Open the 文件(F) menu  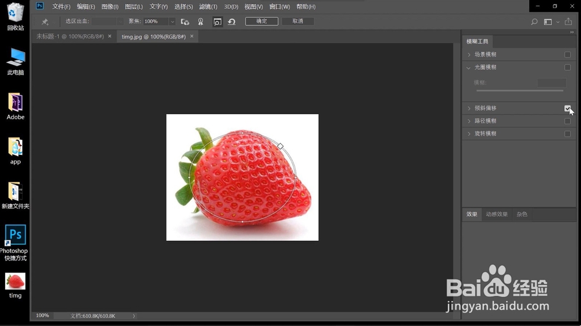(x=61, y=6)
